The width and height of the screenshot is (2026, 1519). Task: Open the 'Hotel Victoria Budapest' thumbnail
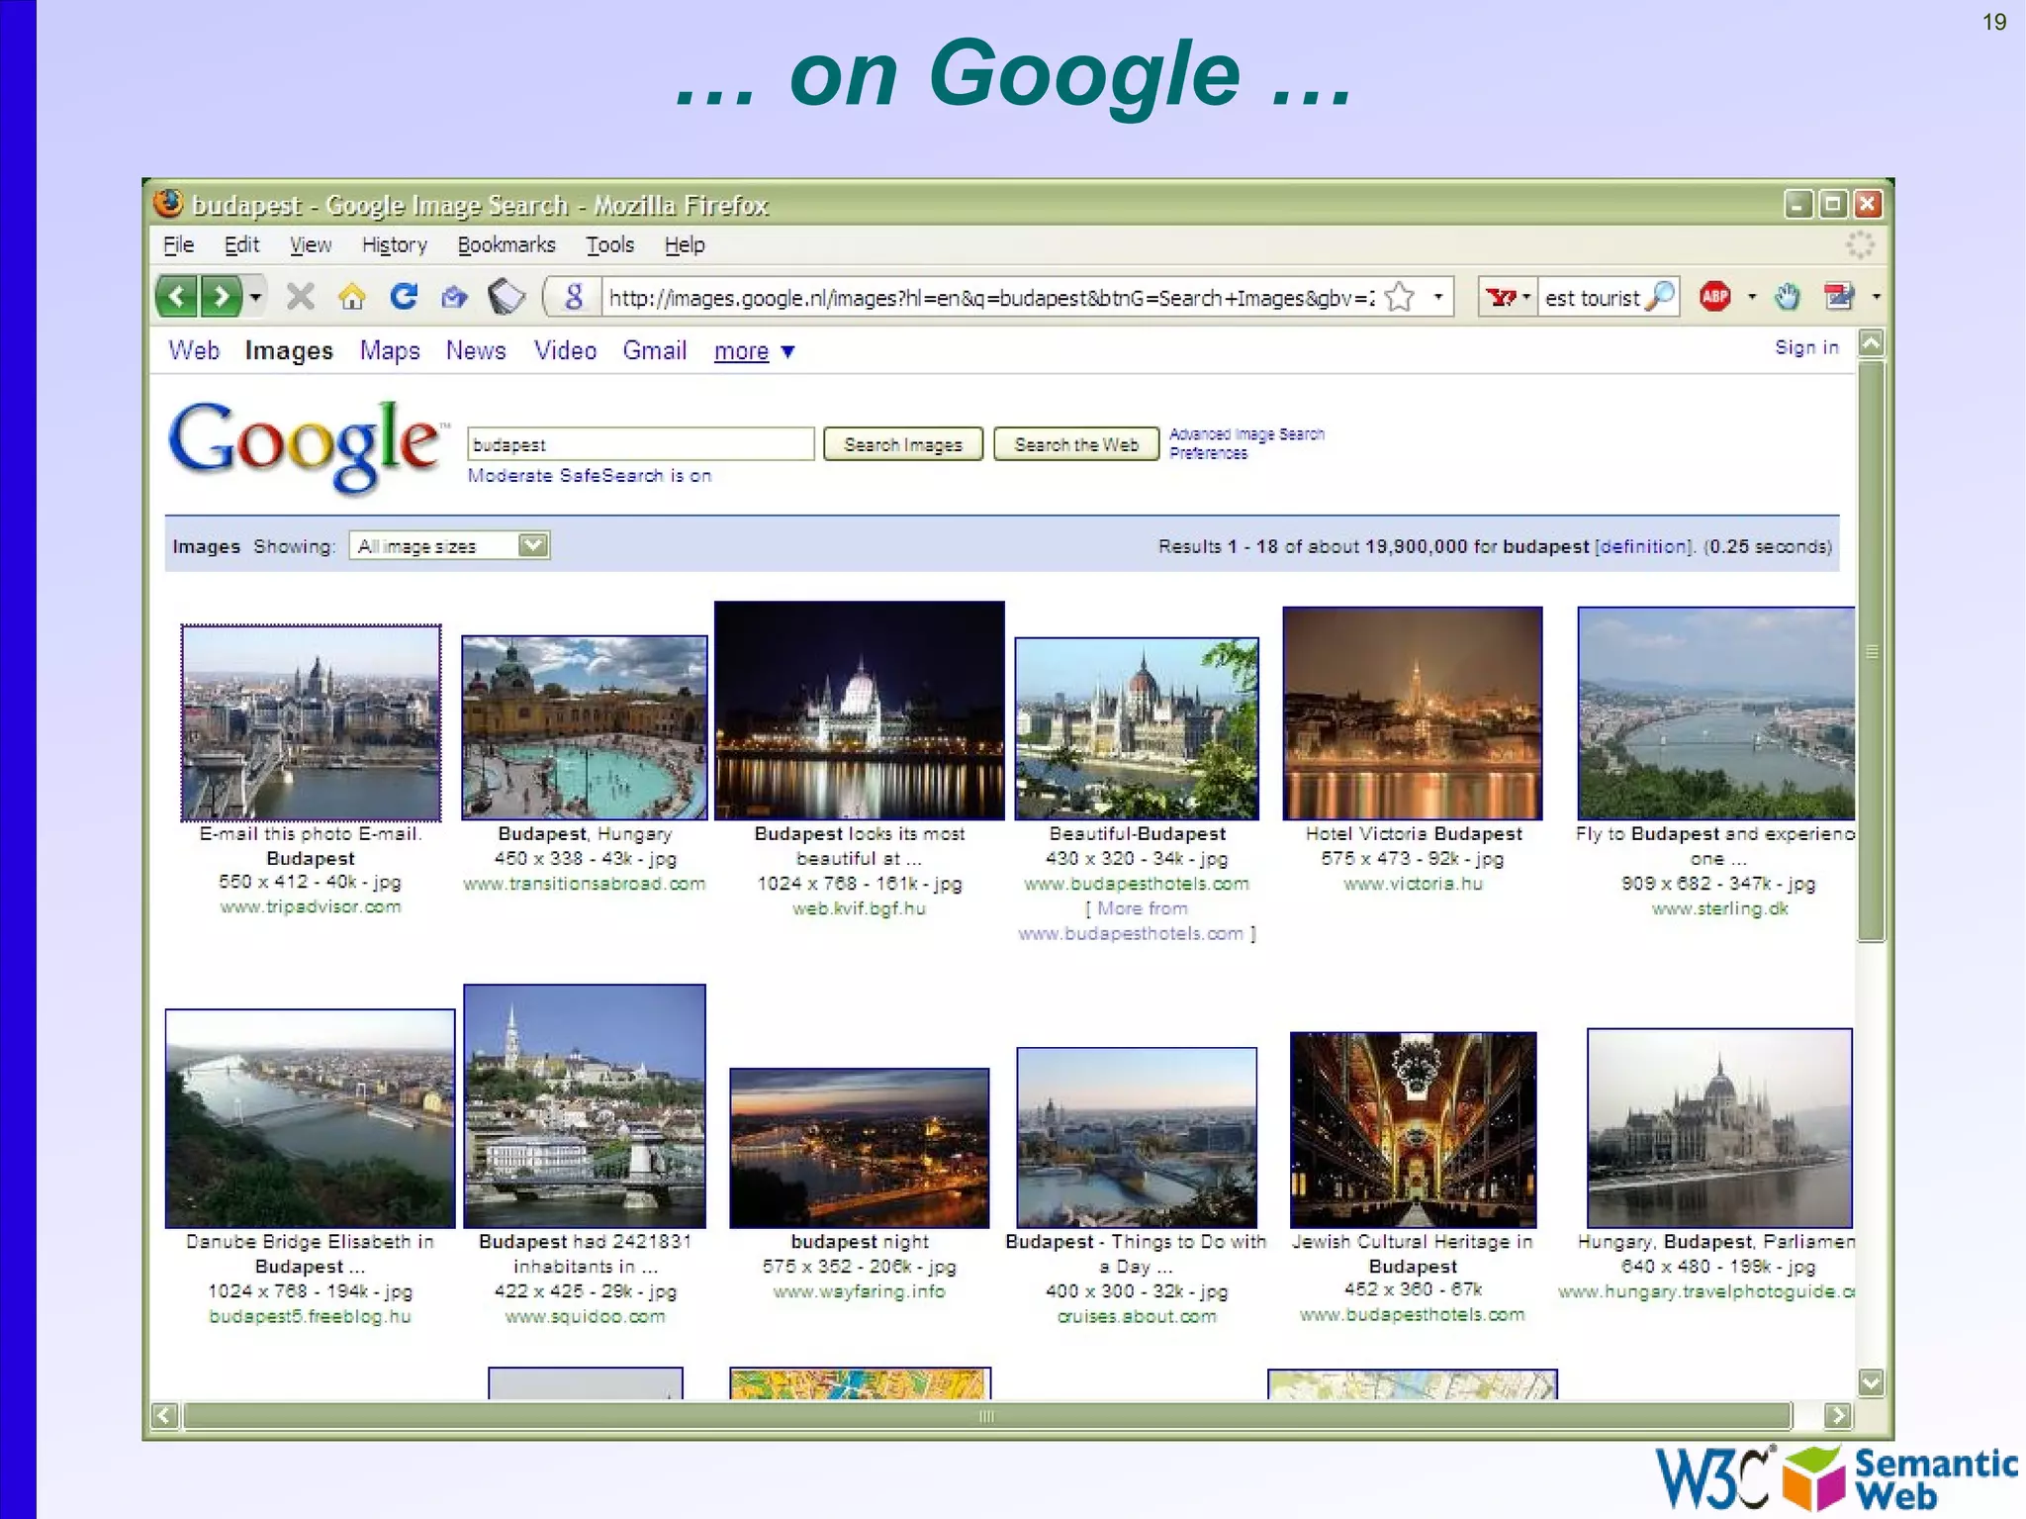(x=1413, y=713)
